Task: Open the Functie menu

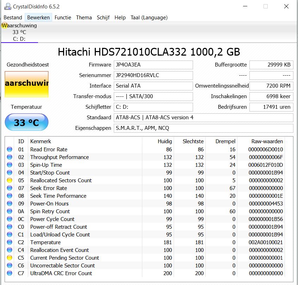Action: pyautogui.click(x=63, y=18)
